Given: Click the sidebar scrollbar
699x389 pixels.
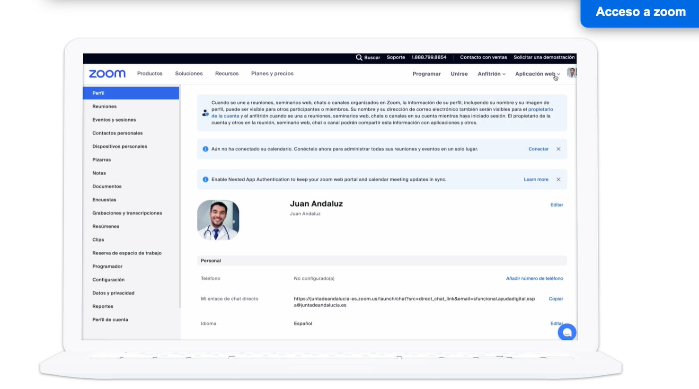Looking at the screenshot, I should point(180,196).
